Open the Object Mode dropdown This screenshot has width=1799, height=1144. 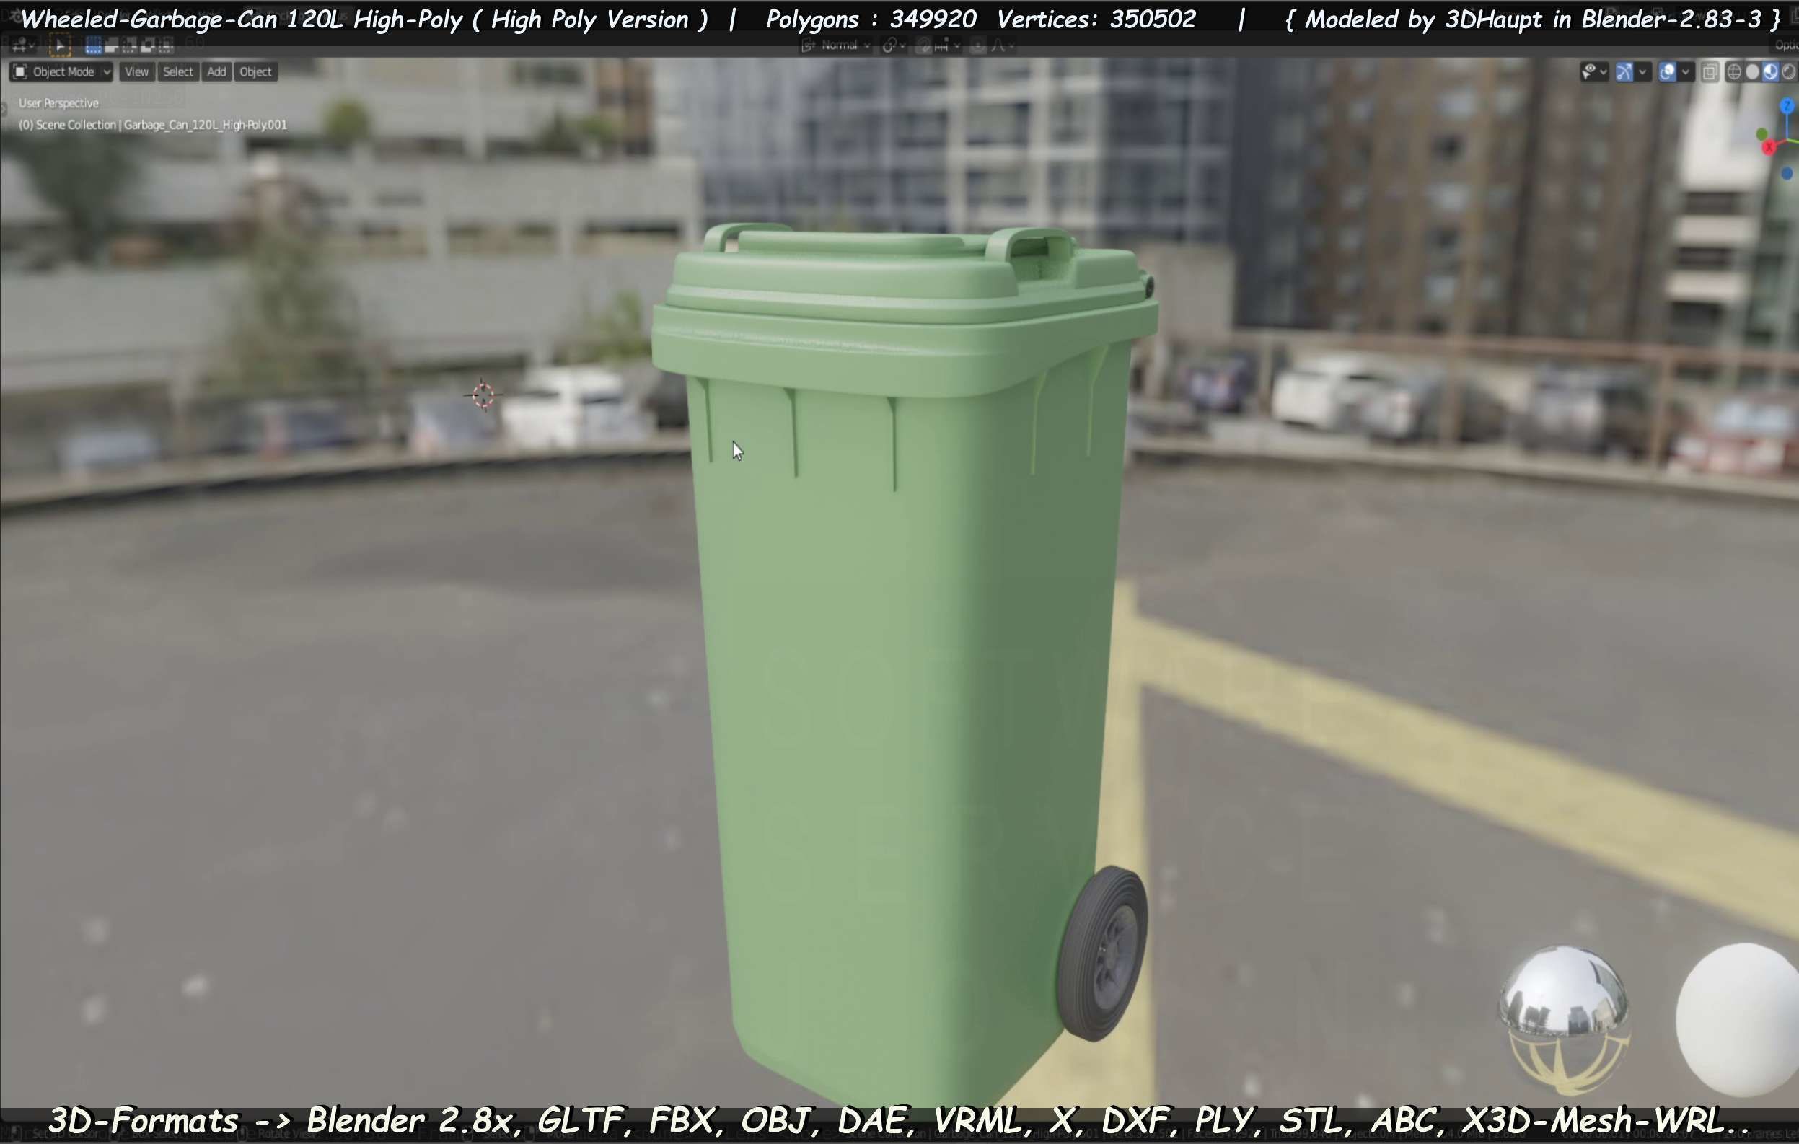61,71
